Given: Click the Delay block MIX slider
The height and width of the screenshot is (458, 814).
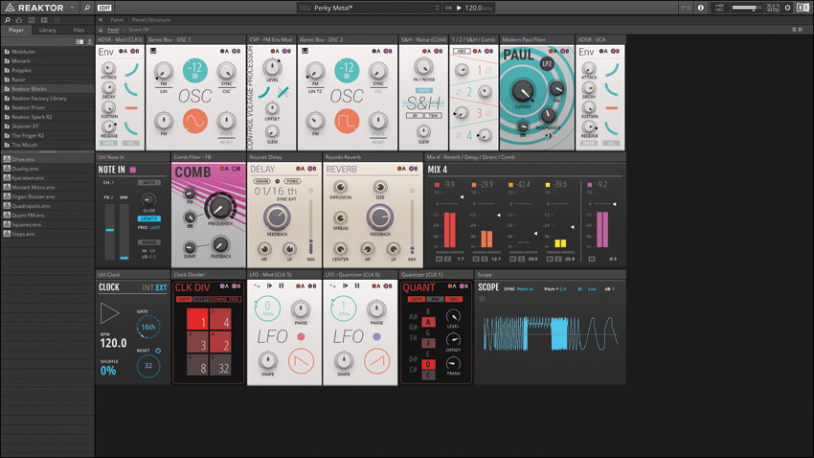Looking at the screenshot, I should 310,238.
